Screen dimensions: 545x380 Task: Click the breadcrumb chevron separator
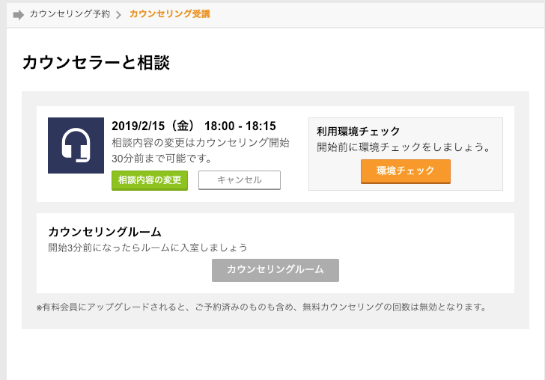click(118, 15)
